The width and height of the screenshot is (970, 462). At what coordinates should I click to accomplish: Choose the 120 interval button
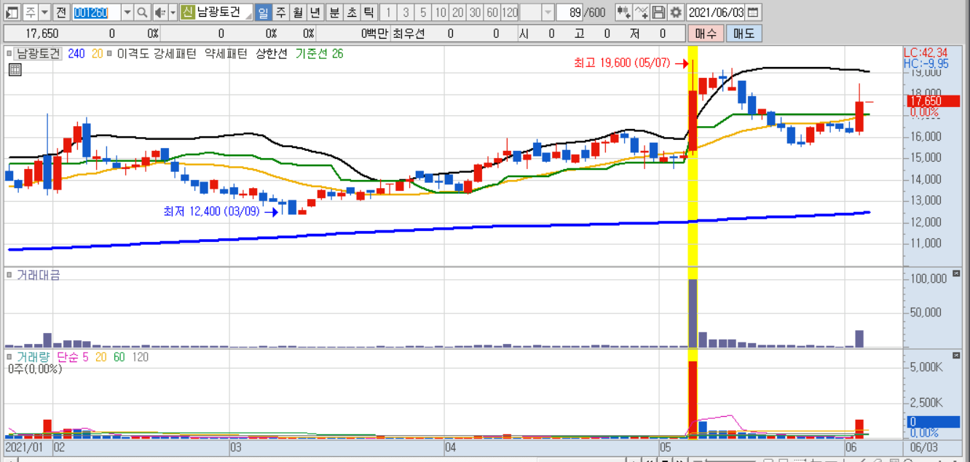pos(510,12)
